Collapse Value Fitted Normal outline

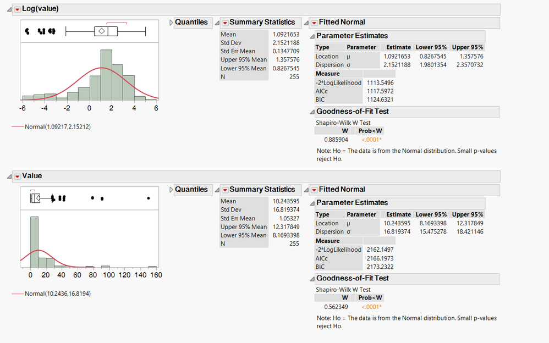tap(306, 190)
